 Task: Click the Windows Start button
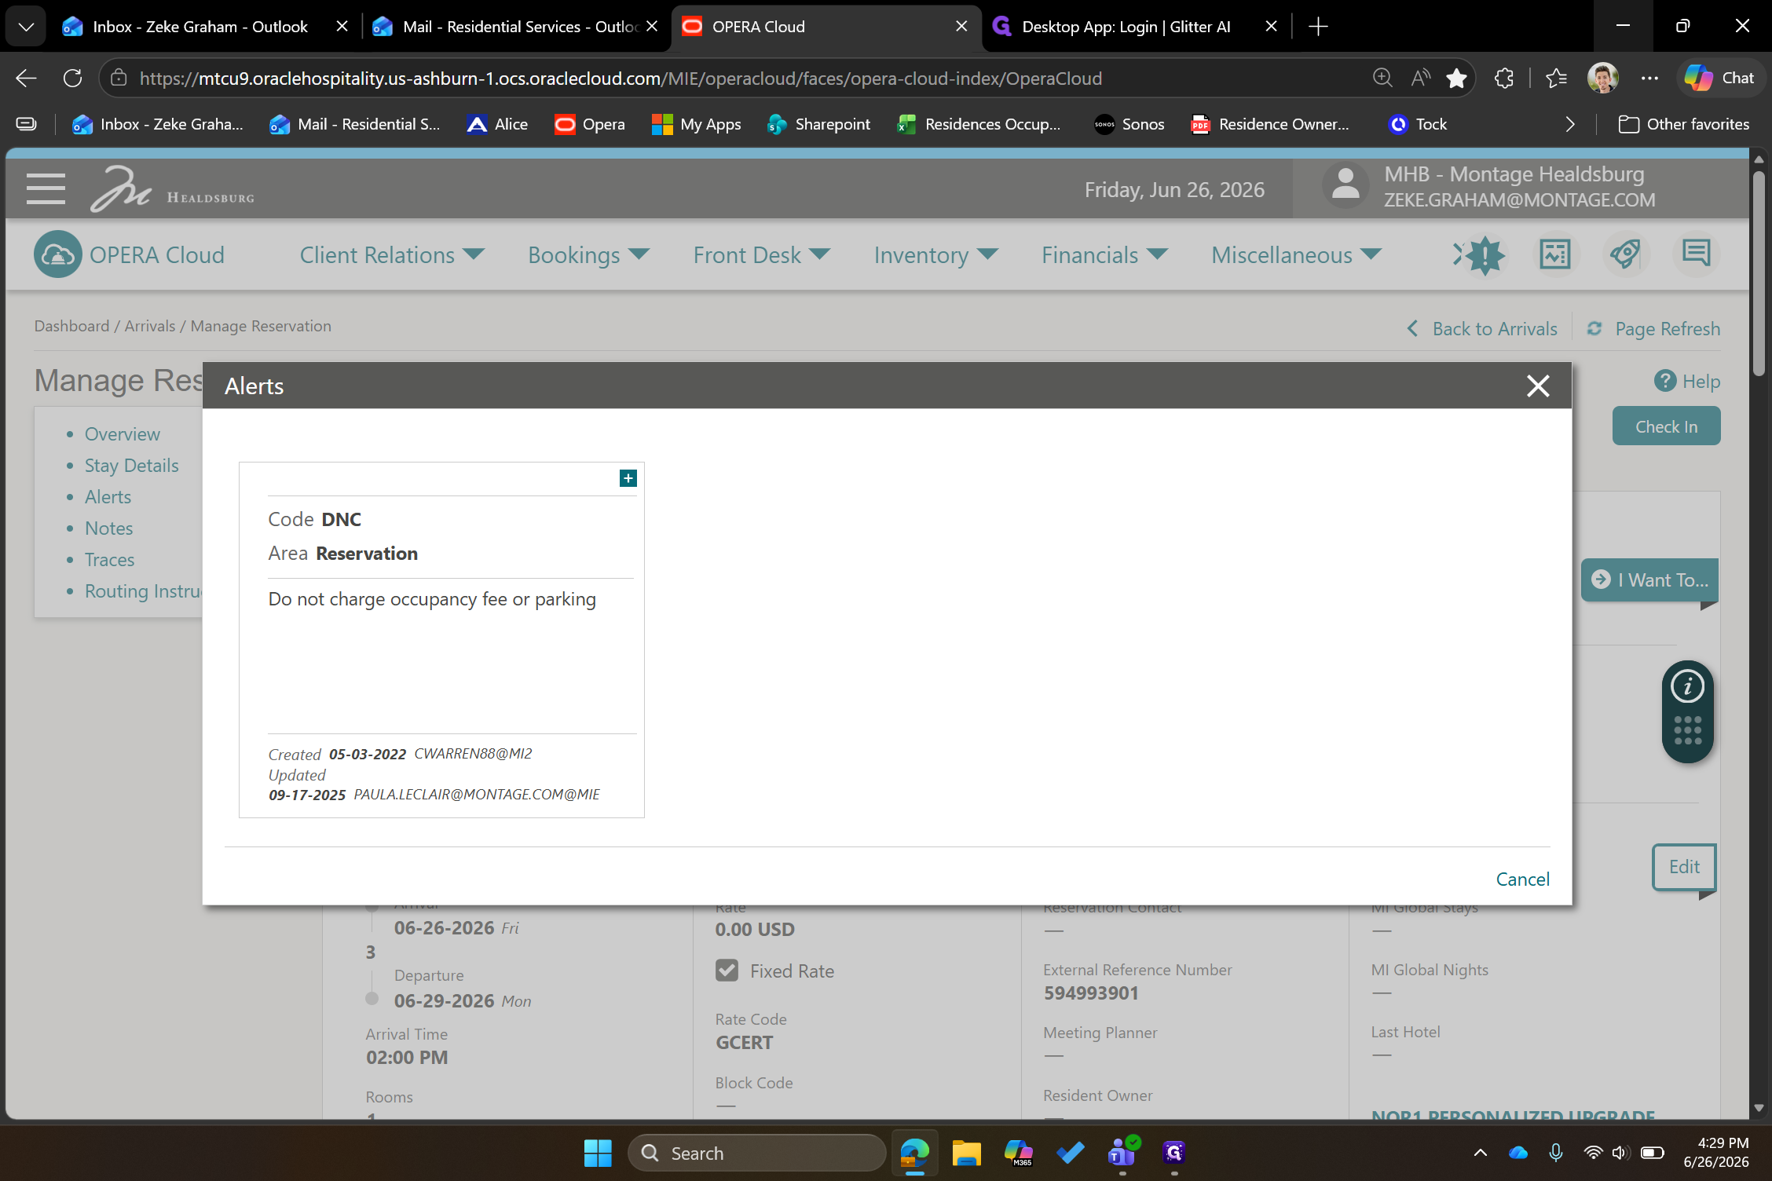point(598,1153)
